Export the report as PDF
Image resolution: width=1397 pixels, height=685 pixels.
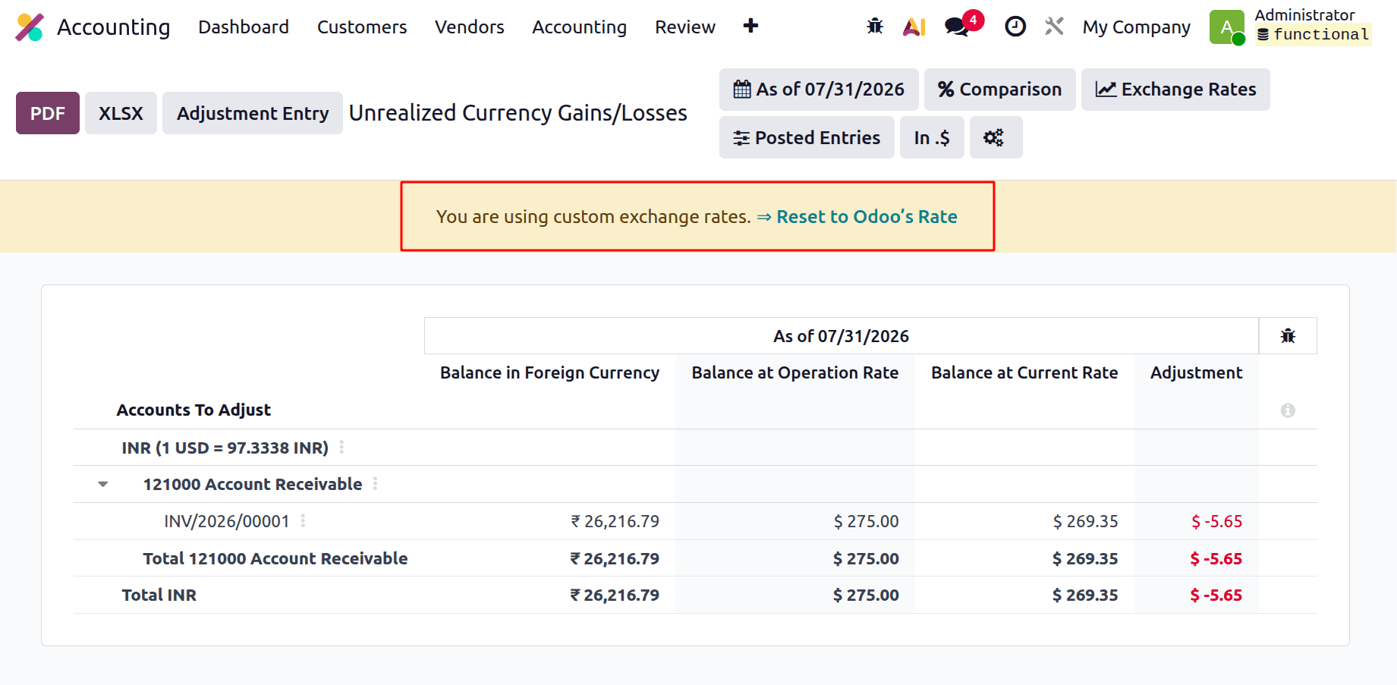click(48, 113)
